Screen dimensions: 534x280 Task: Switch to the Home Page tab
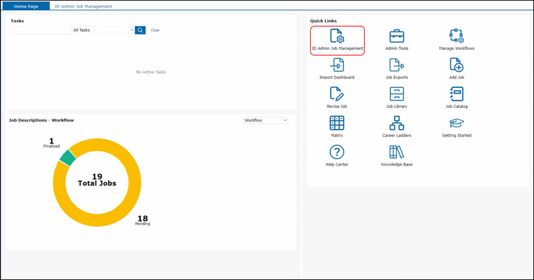(x=26, y=7)
